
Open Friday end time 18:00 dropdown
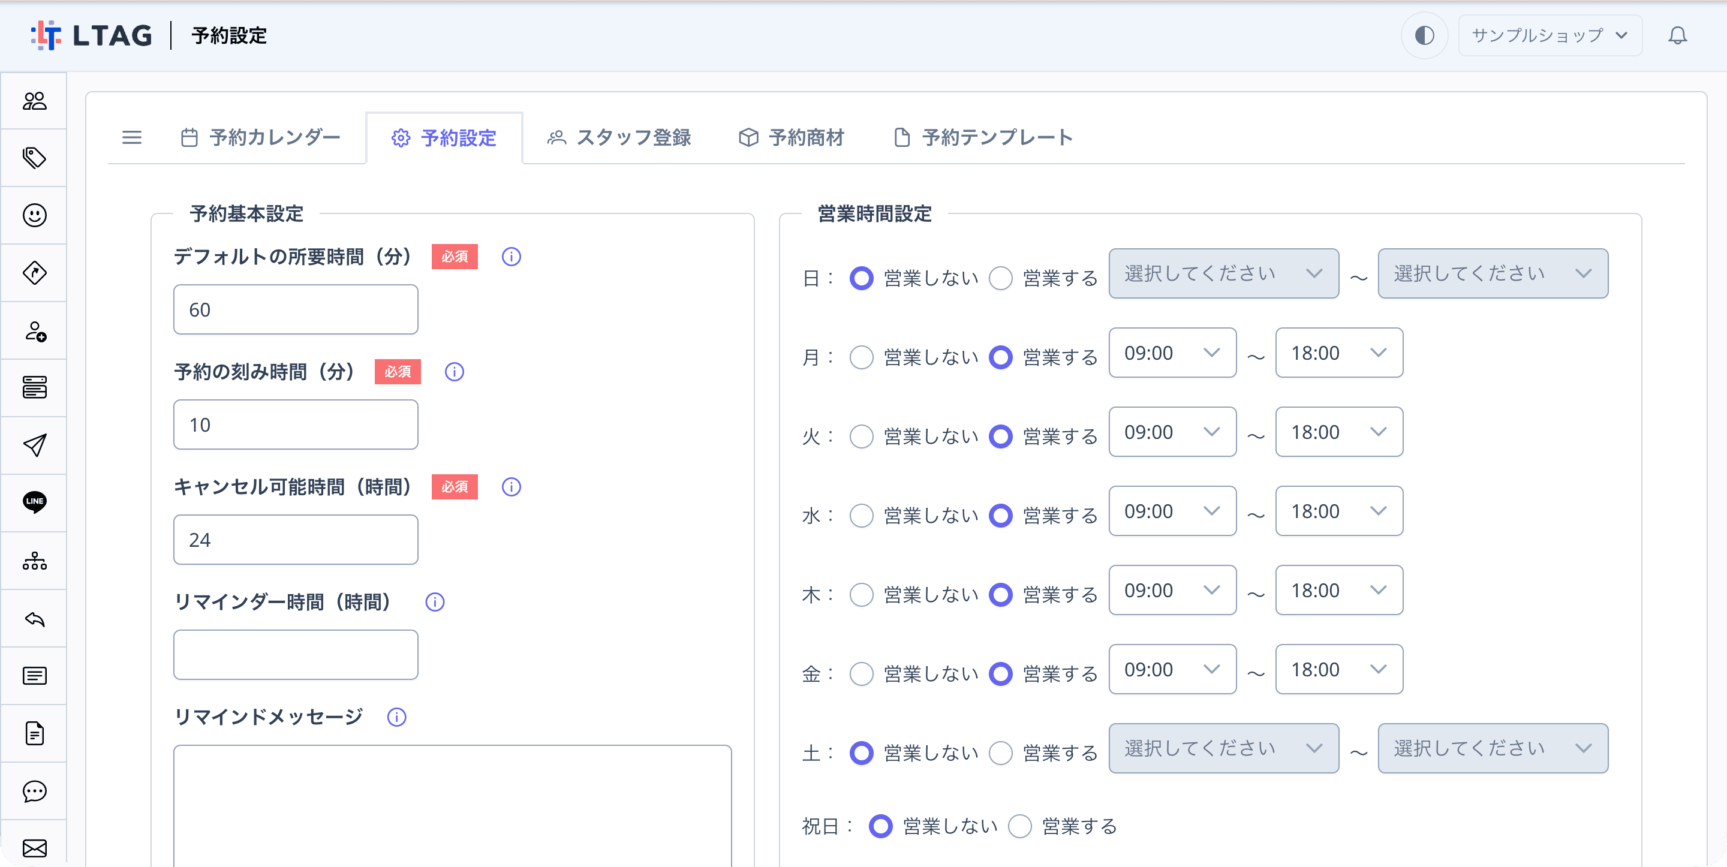(1339, 669)
